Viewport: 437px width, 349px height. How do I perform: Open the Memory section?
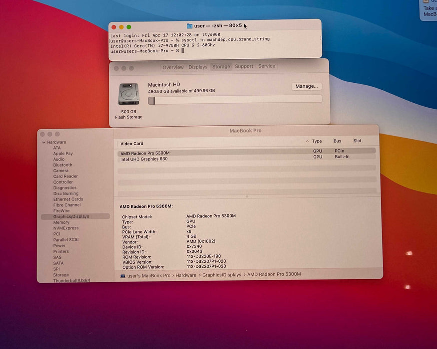(61, 222)
